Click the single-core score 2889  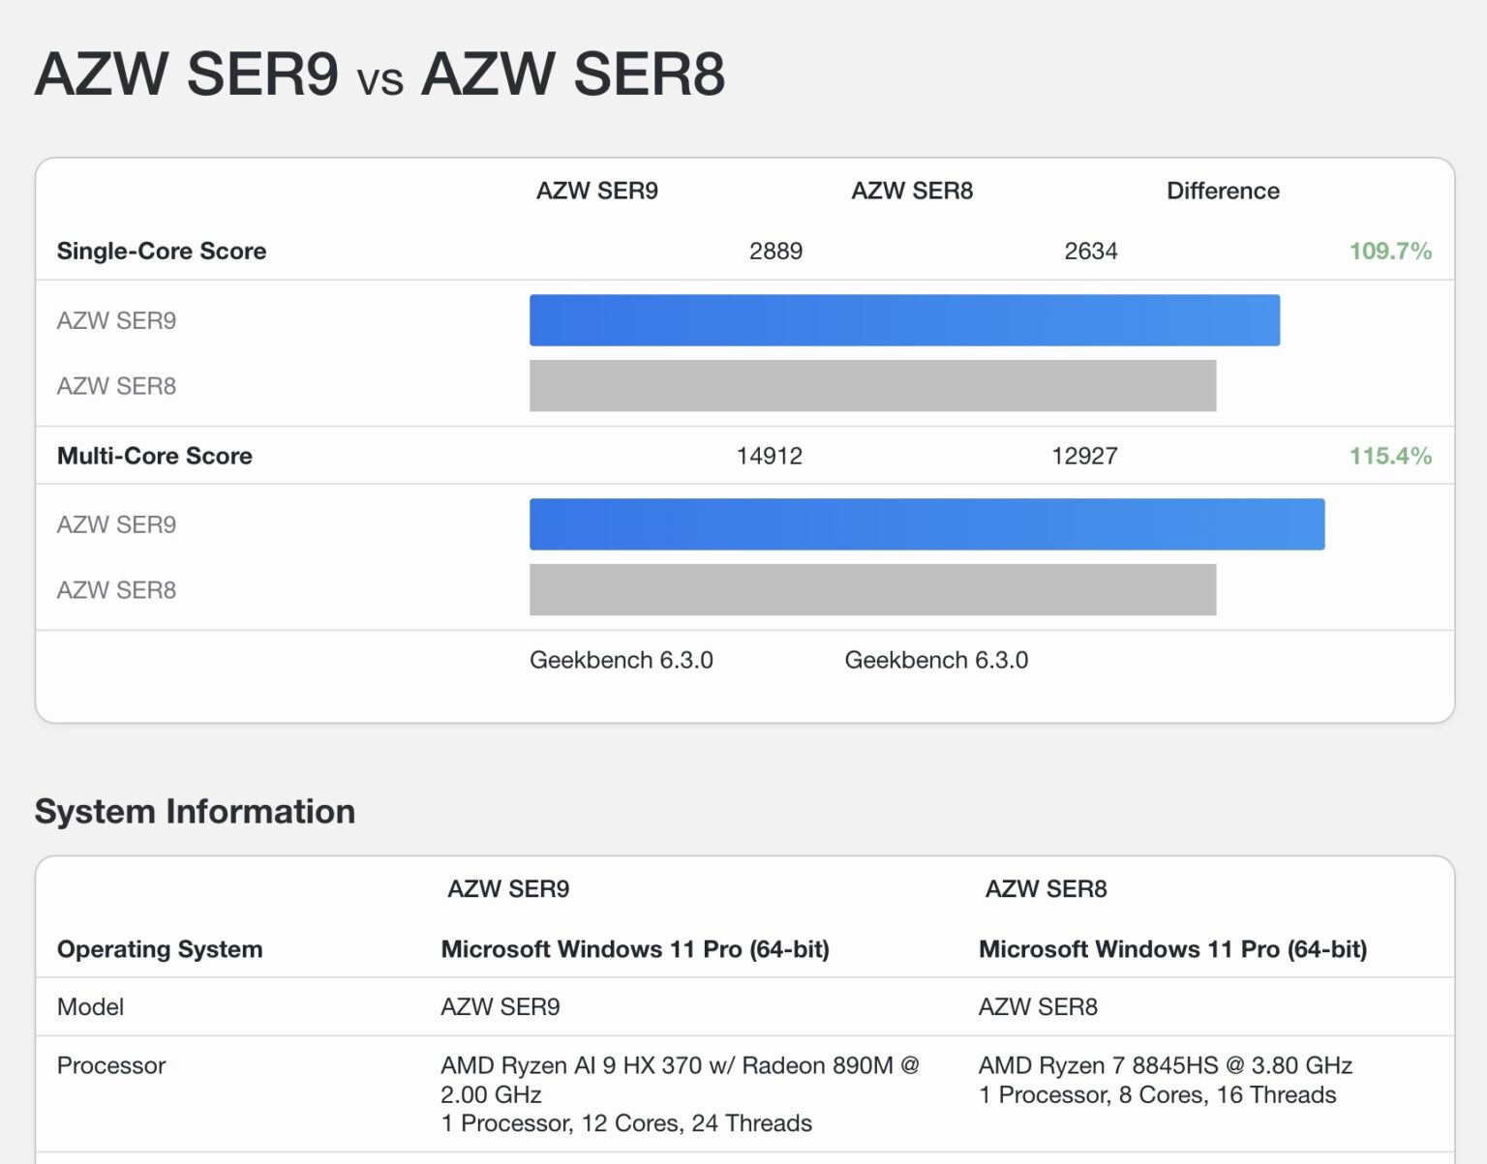776,251
